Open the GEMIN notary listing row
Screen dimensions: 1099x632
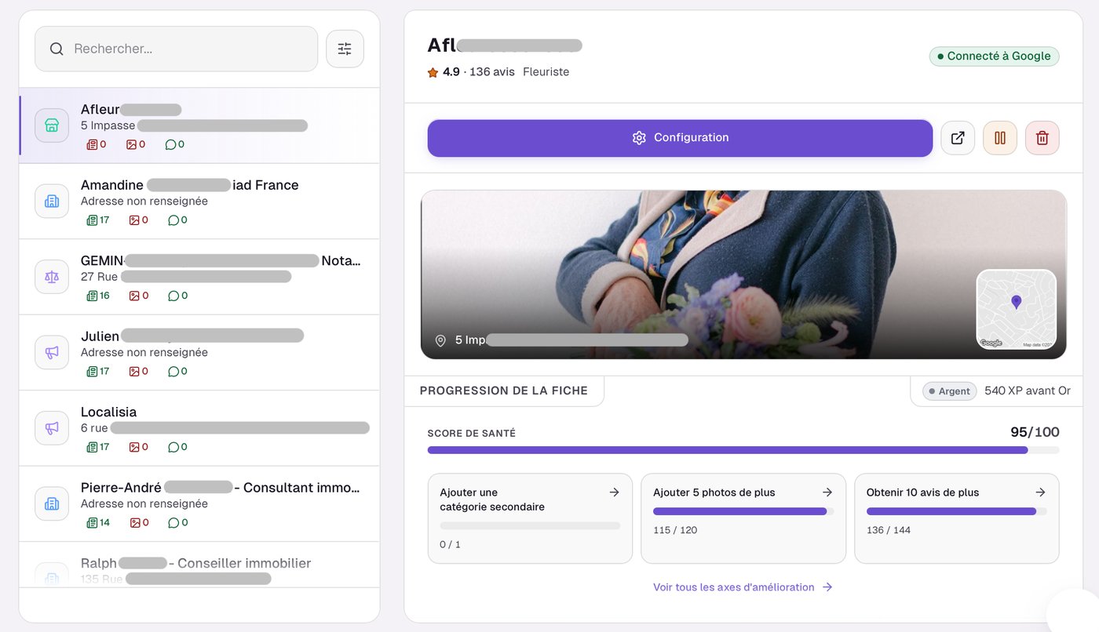point(199,278)
